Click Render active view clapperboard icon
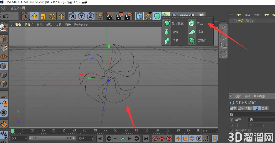 pyautogui.click(x=110, y=16)
